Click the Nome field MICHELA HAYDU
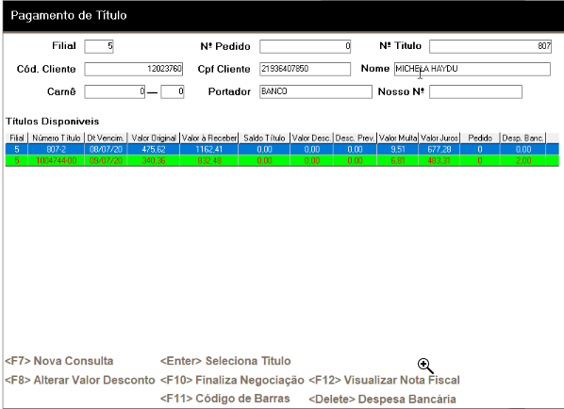 (x=473, y=69)
